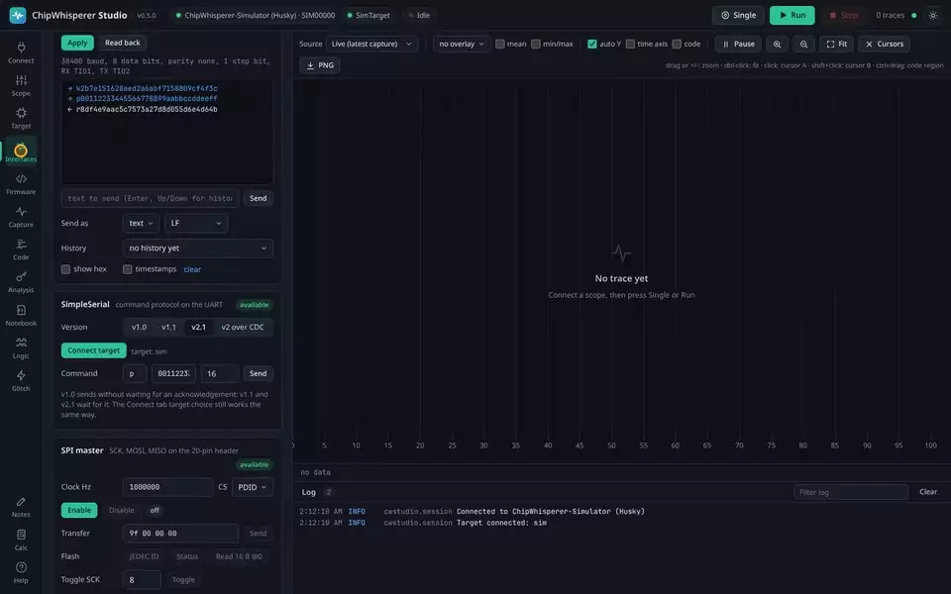Screen dimensions: 951x594
Task: Enable the min/max checkbox
Action: (536, 44)
